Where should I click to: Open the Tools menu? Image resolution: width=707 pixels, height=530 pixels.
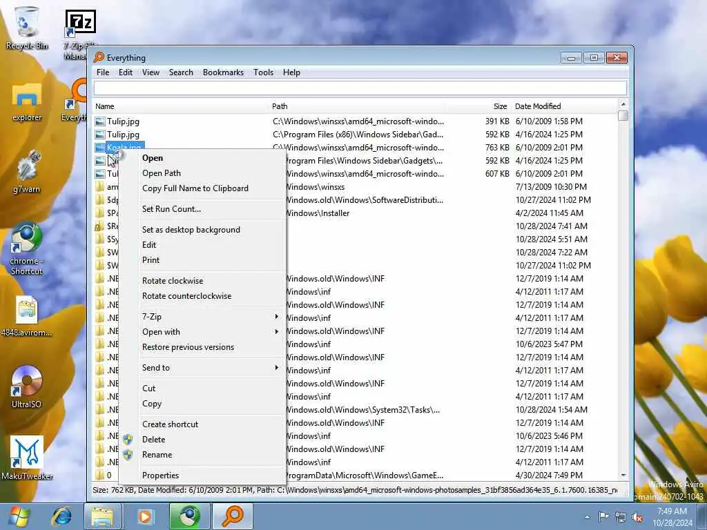click(263, 72)
